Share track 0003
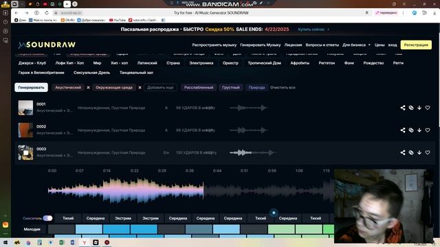The width and height of the screenshot is (440, 247). click(x=403, y=152)
